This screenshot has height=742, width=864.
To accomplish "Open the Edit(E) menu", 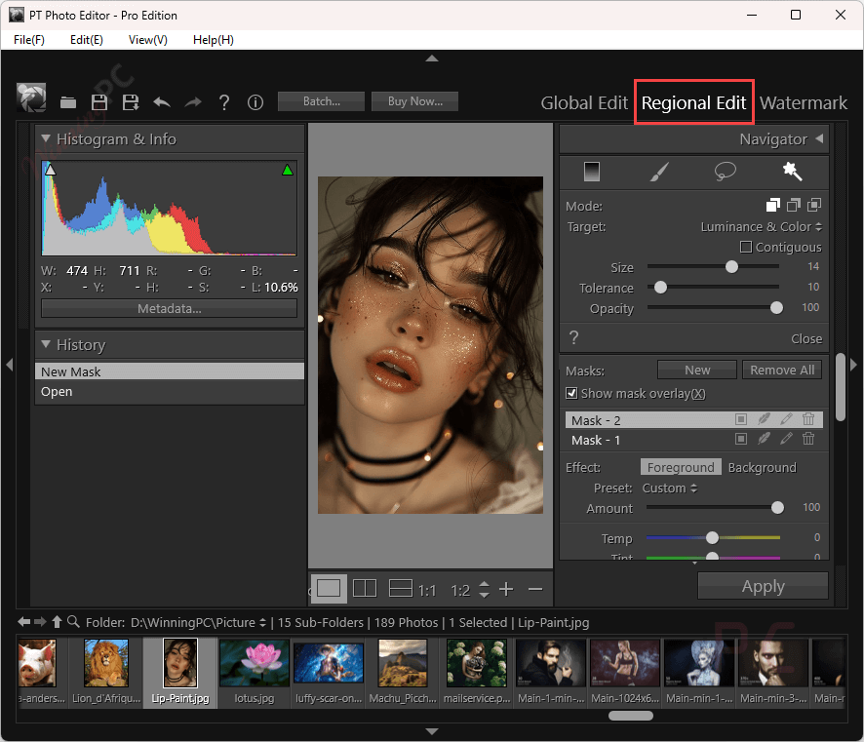I will point(87,40).
